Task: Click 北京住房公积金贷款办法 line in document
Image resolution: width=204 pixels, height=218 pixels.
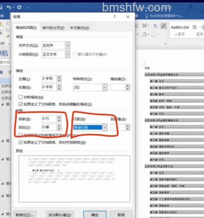Action: [159, 166]
